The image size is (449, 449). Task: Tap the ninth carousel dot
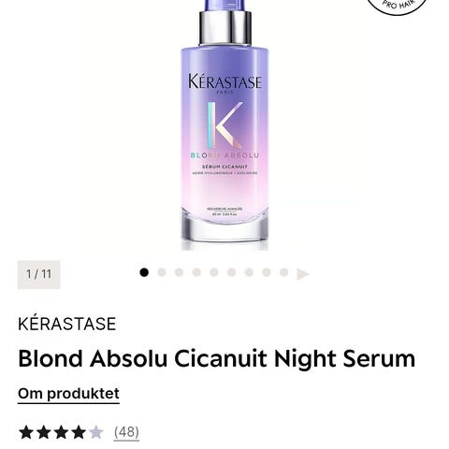[x=283, y=272]
